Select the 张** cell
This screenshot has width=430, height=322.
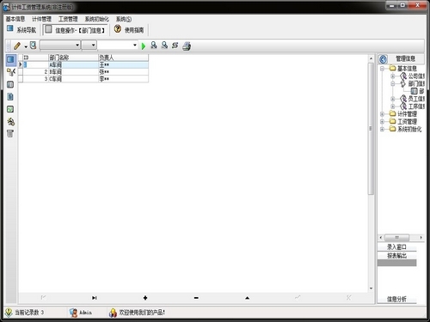(123, 72)
